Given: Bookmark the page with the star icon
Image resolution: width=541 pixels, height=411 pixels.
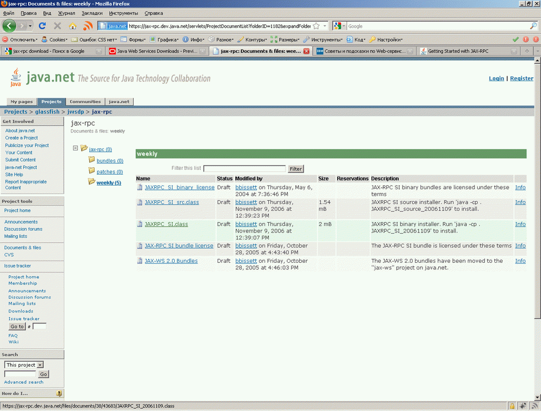Looking at the screenshot, I should tap(316, 26).
